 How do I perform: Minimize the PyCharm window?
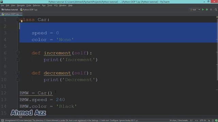204,2
